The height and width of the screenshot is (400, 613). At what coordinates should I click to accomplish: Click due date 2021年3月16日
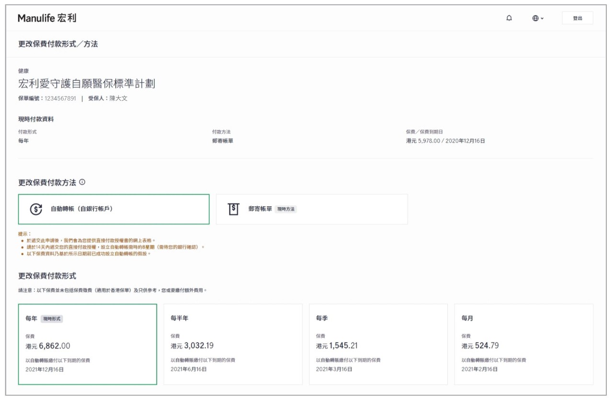click(x=334, y=369)
